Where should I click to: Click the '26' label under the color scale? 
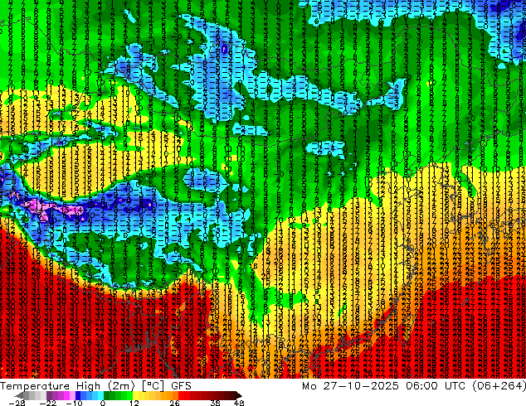[x=174, y=403]
